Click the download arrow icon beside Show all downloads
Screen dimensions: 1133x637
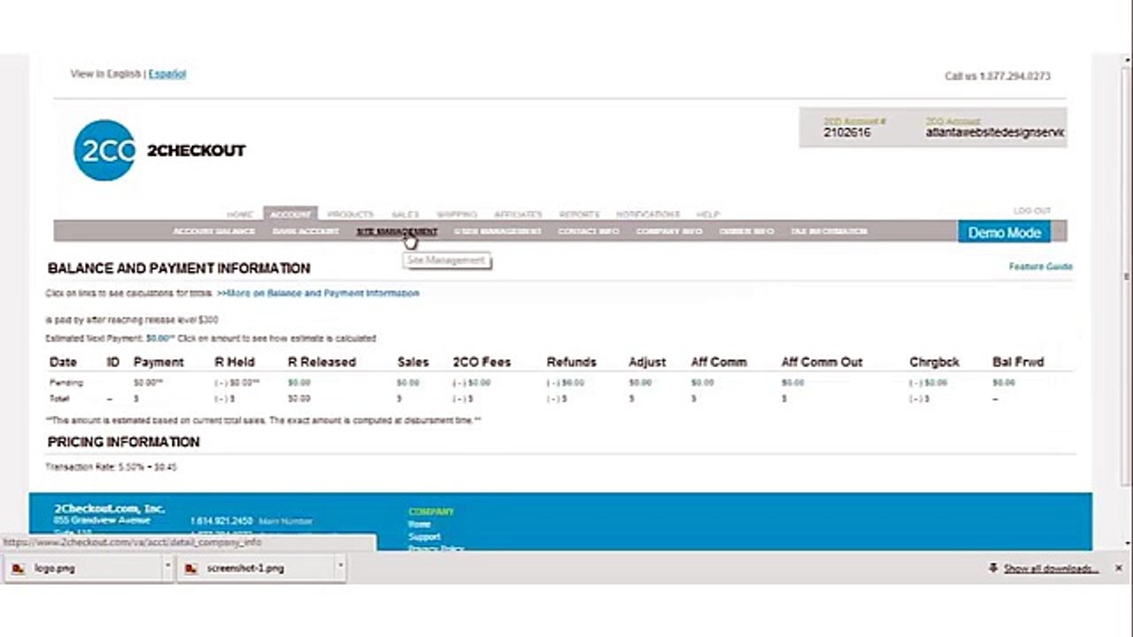994,568
